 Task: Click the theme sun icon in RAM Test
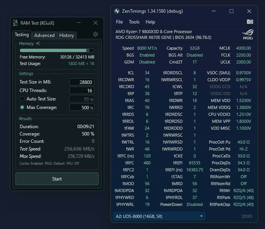[x=96, y=35]
